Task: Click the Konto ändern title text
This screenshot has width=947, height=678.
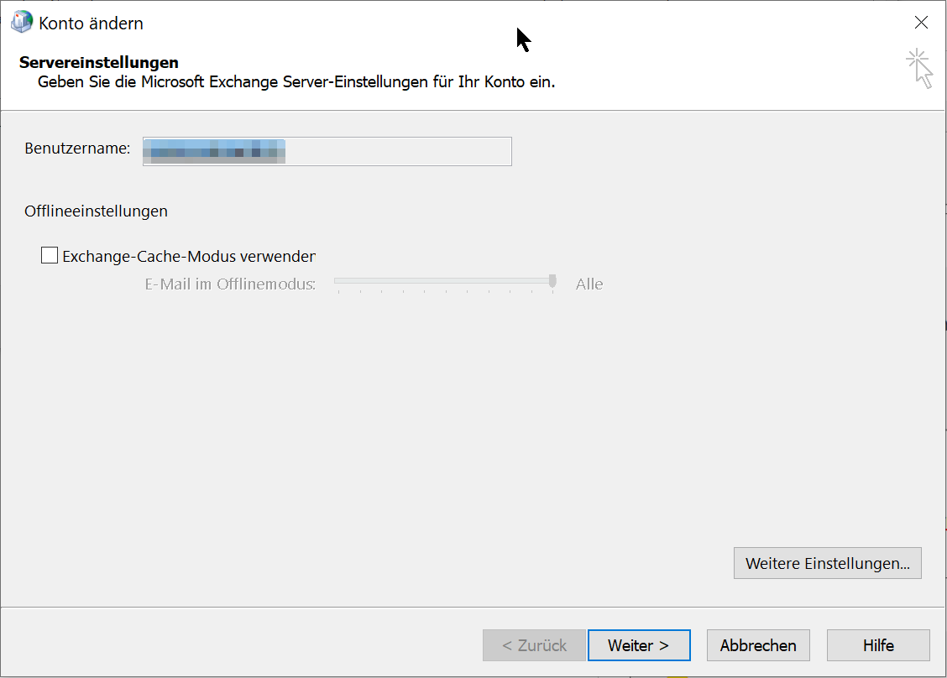Action: tap(91, 23)
